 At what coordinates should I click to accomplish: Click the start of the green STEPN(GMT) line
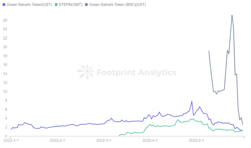point(119,135)
